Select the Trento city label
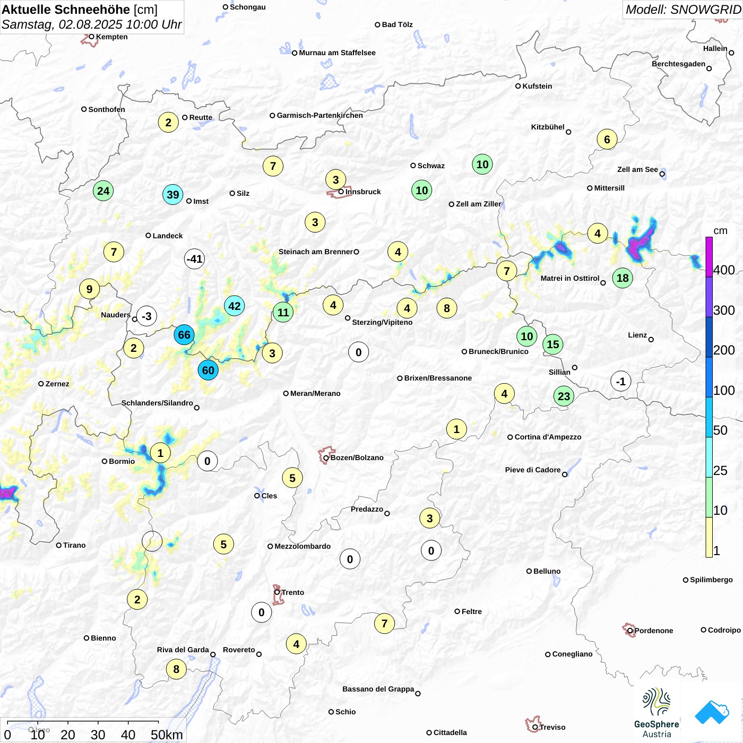The image size is (743, 743). [293, 592]
